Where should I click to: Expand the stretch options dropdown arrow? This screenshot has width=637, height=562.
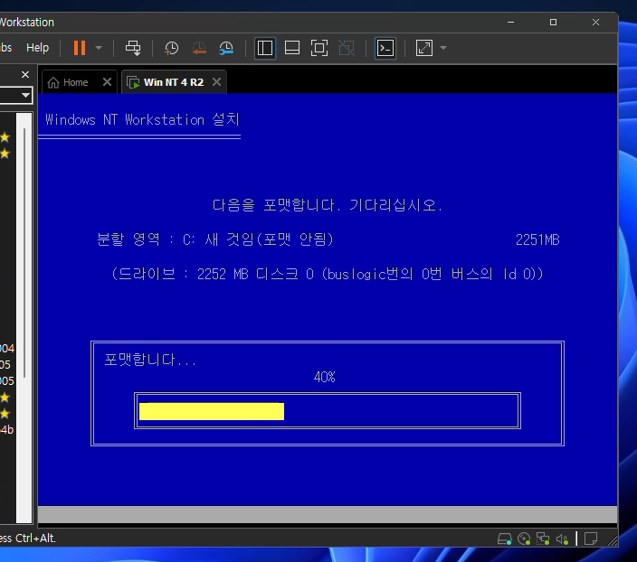pyautogui.click(x=443, y=48)
